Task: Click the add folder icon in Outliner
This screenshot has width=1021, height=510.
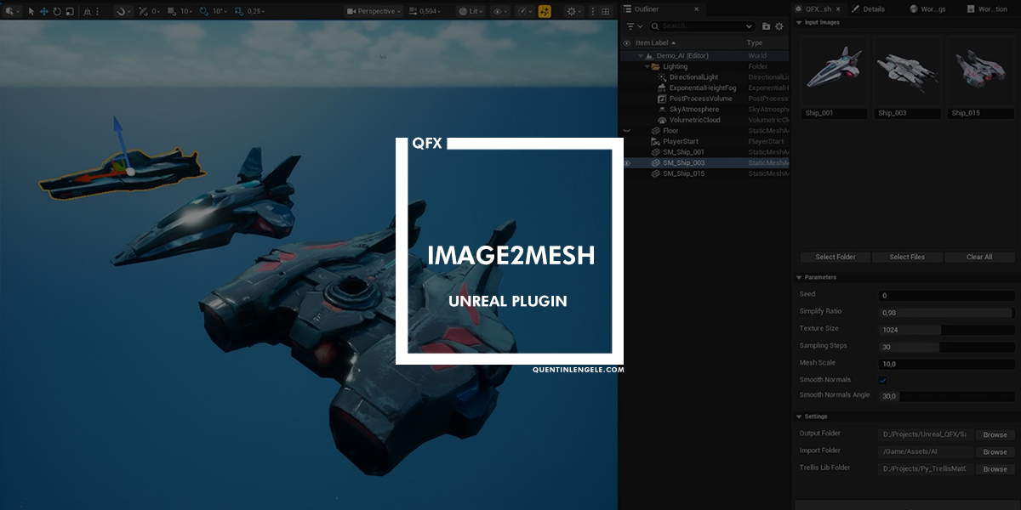Action: (x=766, y=26)
